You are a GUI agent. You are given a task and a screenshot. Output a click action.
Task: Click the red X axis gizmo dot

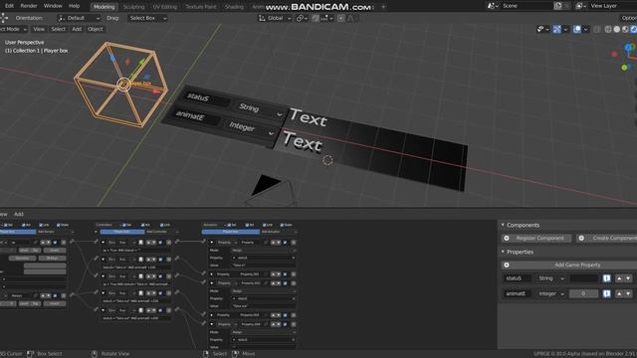pos(614,54)
